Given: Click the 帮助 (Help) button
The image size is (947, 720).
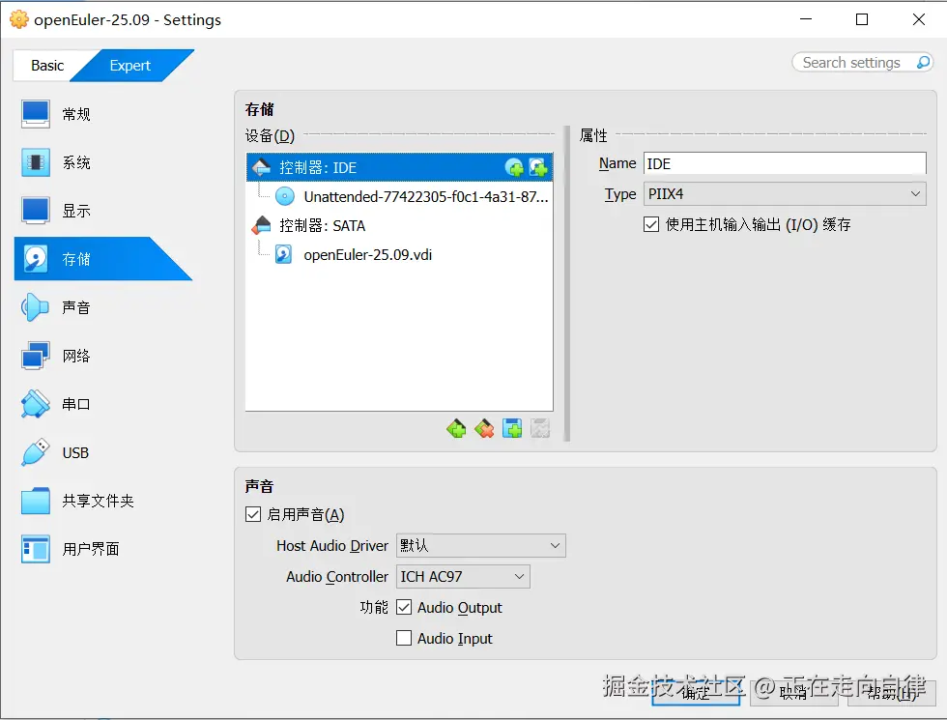Looking at the screenshot, I should 891,693.
